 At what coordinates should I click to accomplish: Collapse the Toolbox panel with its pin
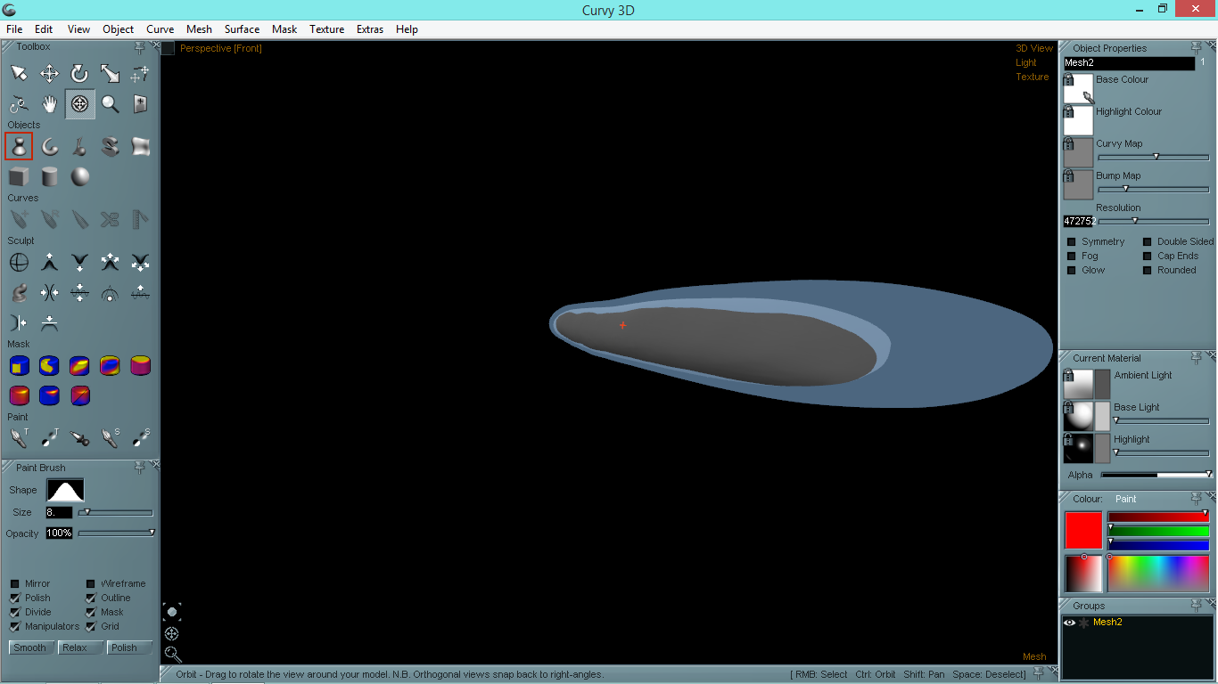point(139,47)
